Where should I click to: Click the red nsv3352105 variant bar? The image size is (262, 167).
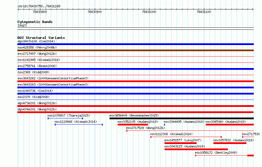(133, 125)
